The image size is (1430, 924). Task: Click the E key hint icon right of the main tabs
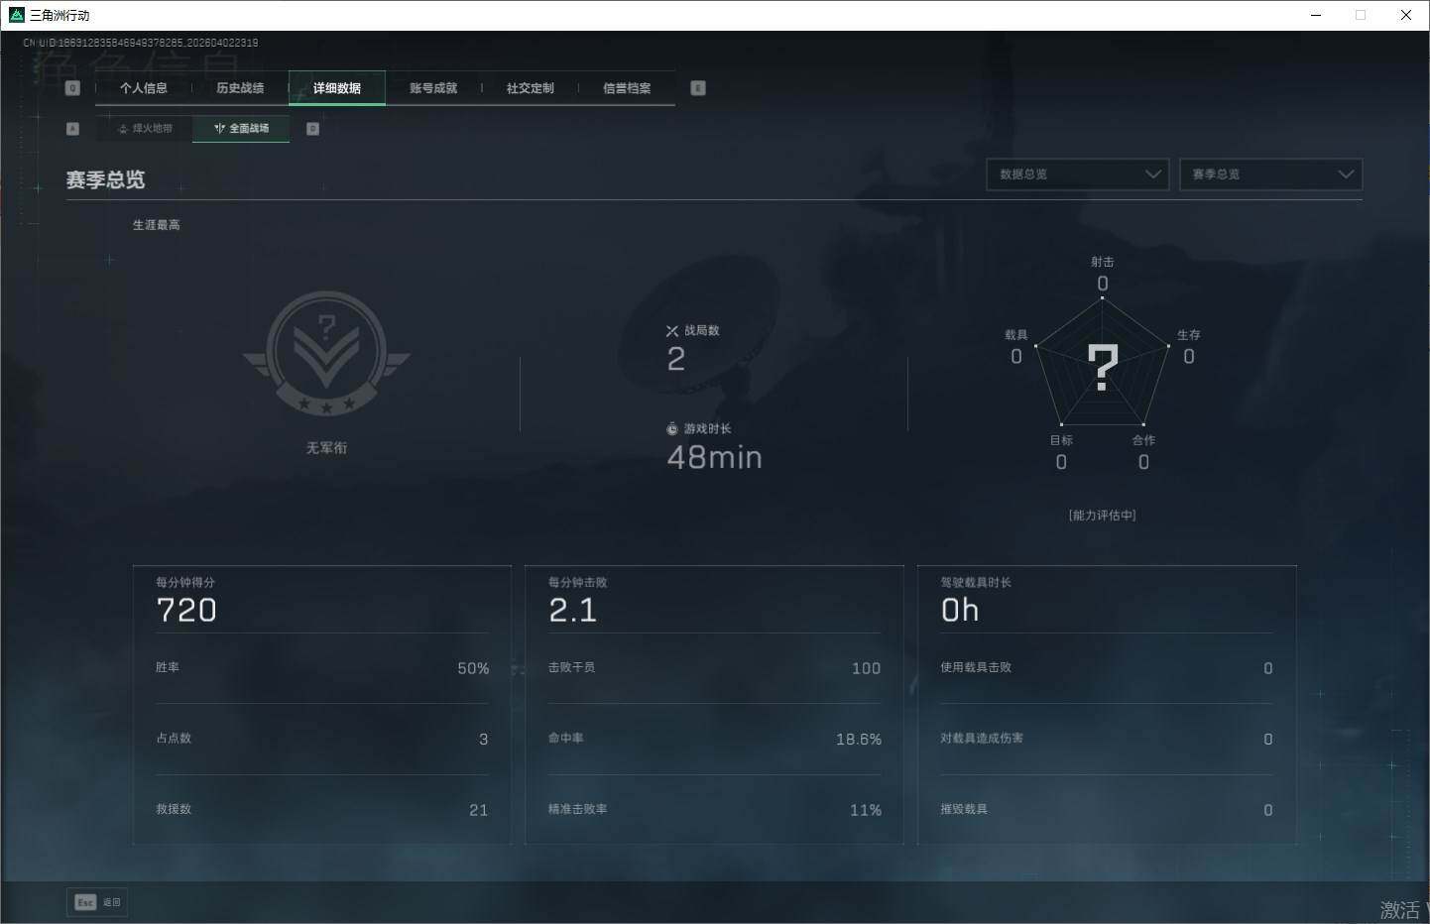coord(698,88)
